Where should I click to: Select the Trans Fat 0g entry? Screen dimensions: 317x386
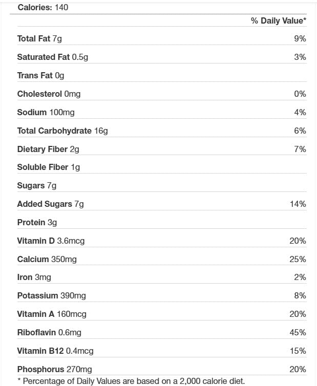click(40, 76)
